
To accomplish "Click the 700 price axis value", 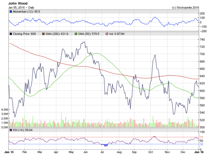I will tap(202, 54).
